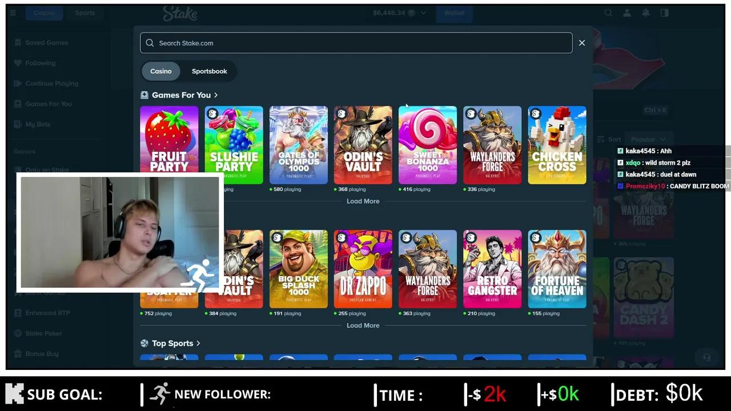The image size is (731, 411).
Task: Open Saved Games in sidebar
Action: point(46,43)
